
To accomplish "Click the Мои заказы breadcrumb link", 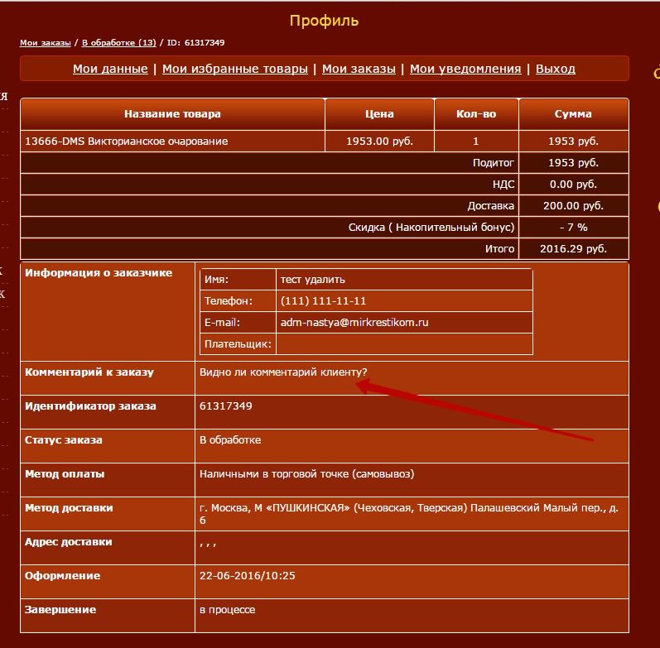I will coord(45,42).
